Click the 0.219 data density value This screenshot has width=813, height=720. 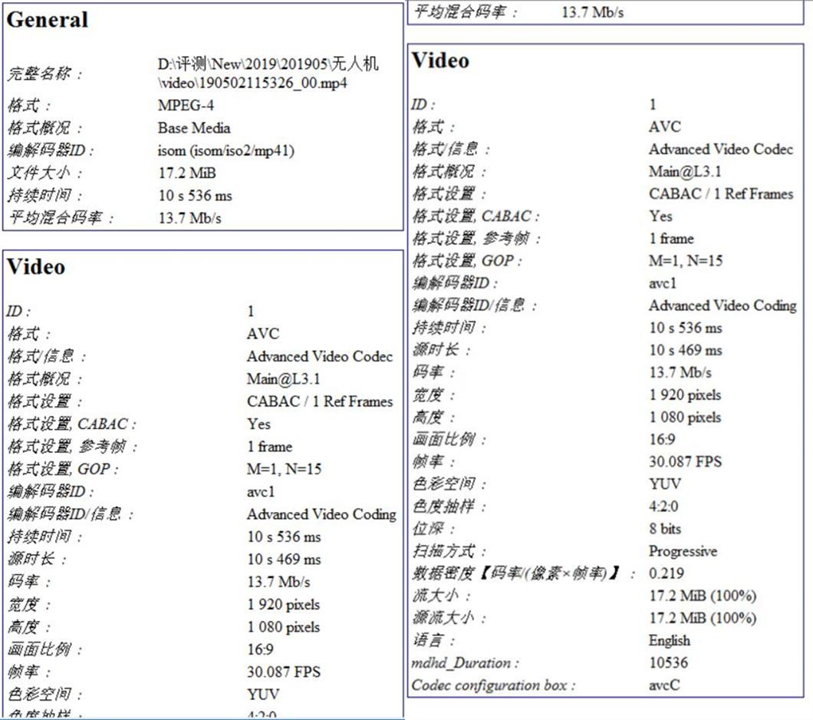point(666,573)
